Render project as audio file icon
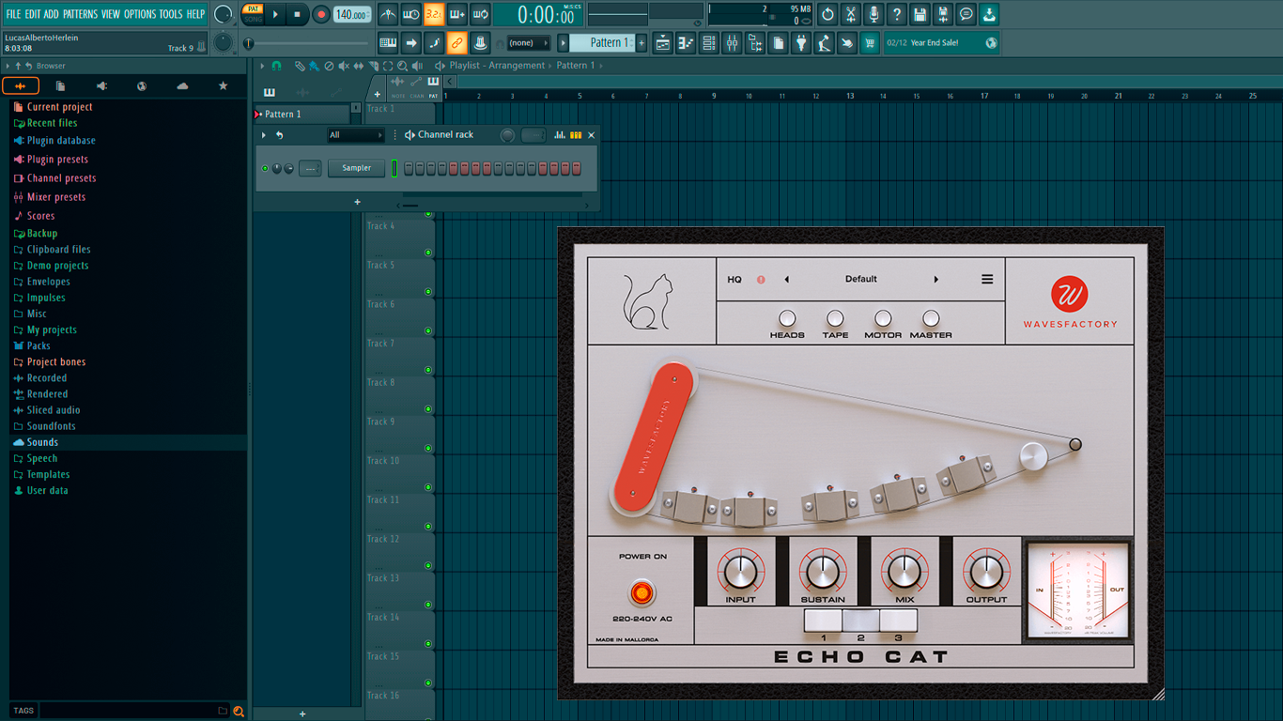The width and height of the screenshot is (1283, 721). (943, 14)
